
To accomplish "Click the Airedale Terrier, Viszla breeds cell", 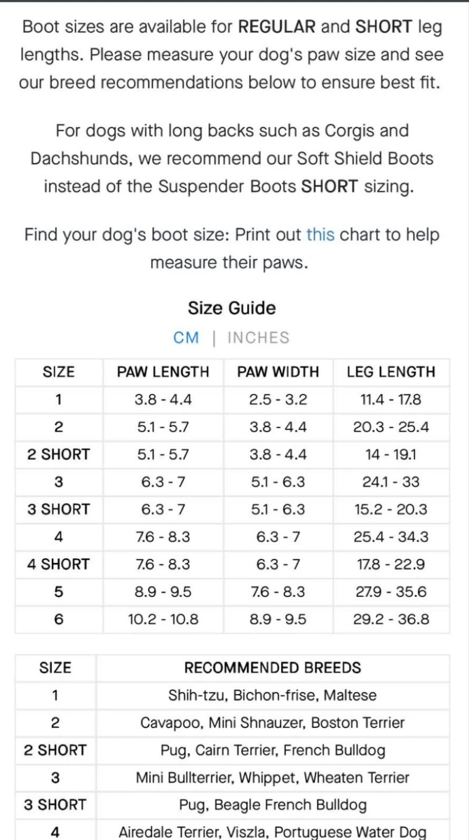I will (272, 832).
